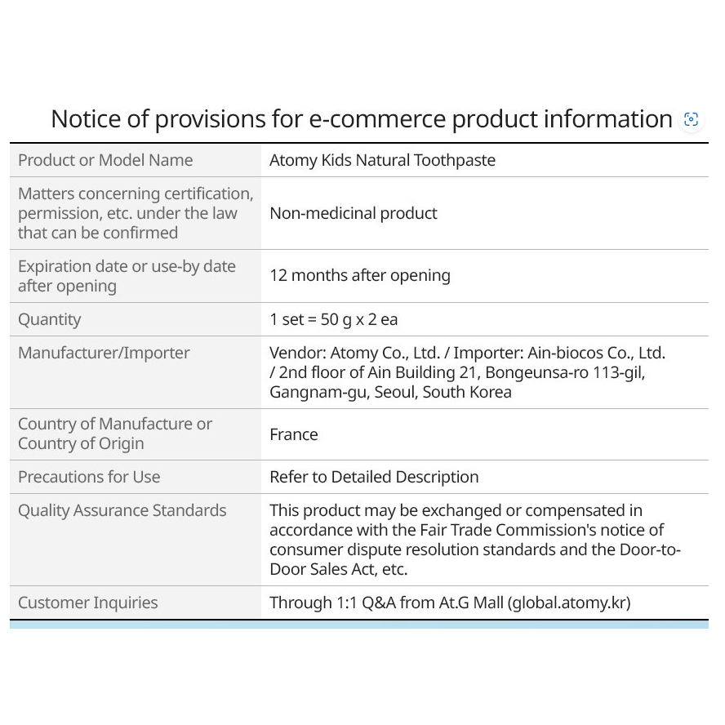Click the "France" country value
Image resolution: width=725 pixels, height=725 pixels.
coord(293,434)
